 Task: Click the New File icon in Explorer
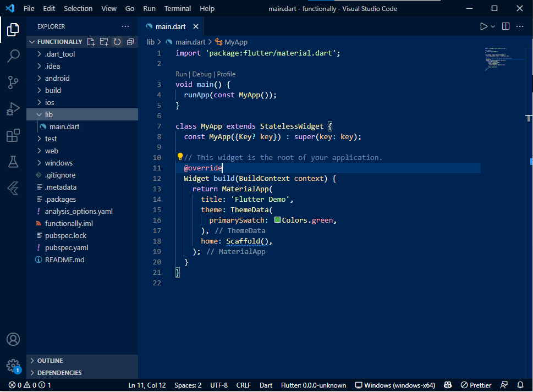point(92,41)
